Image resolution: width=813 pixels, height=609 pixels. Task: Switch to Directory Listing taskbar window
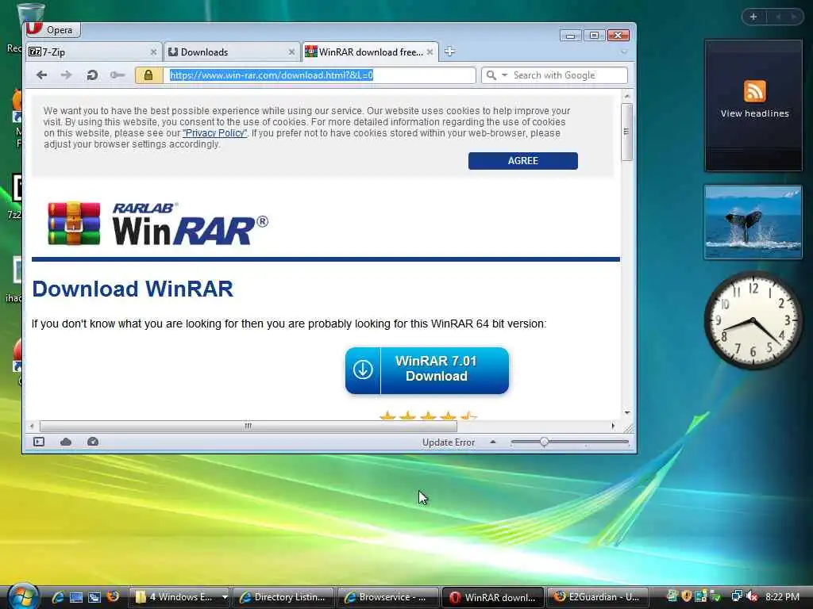[283, 597]
